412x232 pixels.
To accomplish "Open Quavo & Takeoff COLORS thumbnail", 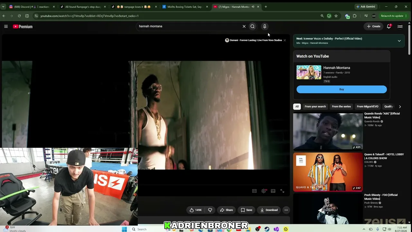I will [328, 172].
